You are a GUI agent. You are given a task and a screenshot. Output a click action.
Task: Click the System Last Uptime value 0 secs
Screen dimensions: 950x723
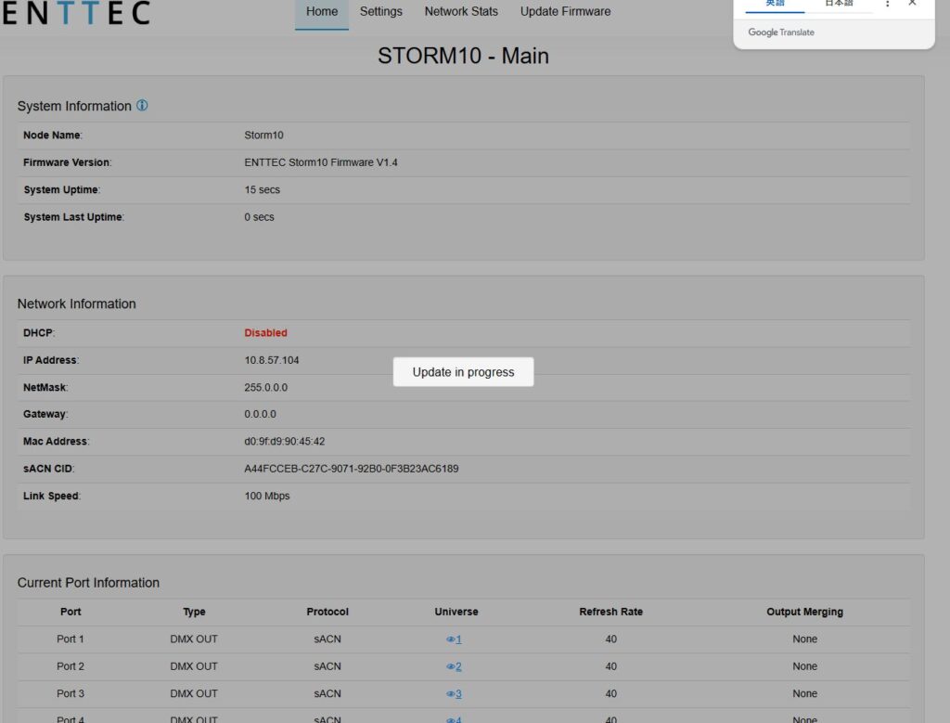click(260, 217)
